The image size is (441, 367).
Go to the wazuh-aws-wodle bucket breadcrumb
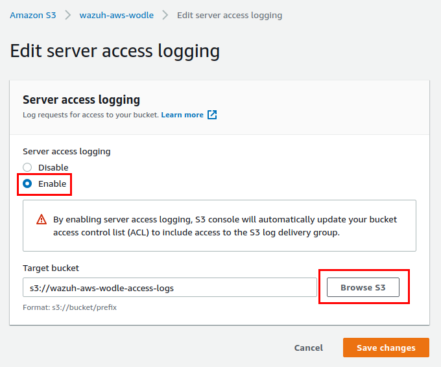pos(117,15)
